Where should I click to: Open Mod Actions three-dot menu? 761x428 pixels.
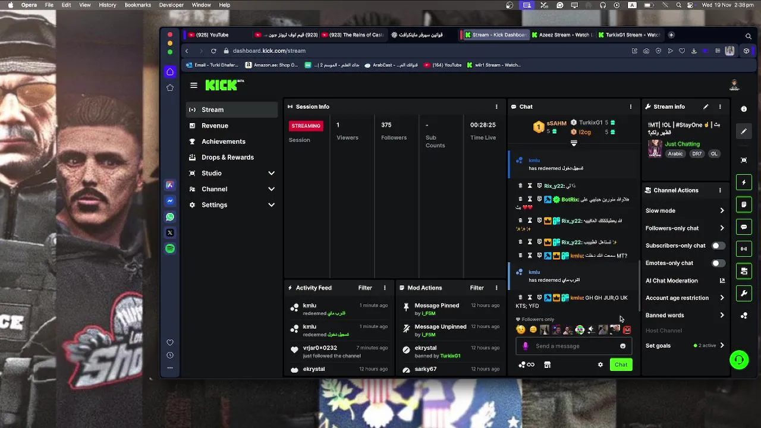496,288
